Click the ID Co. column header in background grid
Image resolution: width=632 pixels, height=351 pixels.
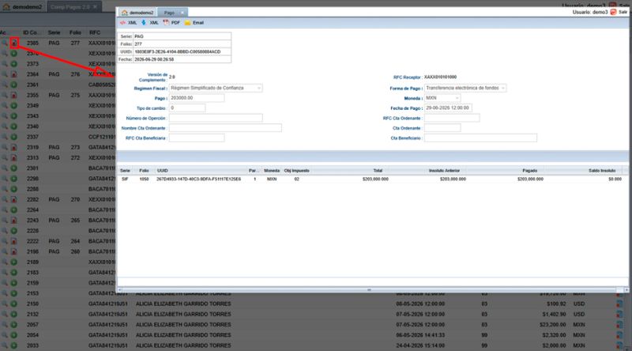pyautogui.click(x=30, y=32)
